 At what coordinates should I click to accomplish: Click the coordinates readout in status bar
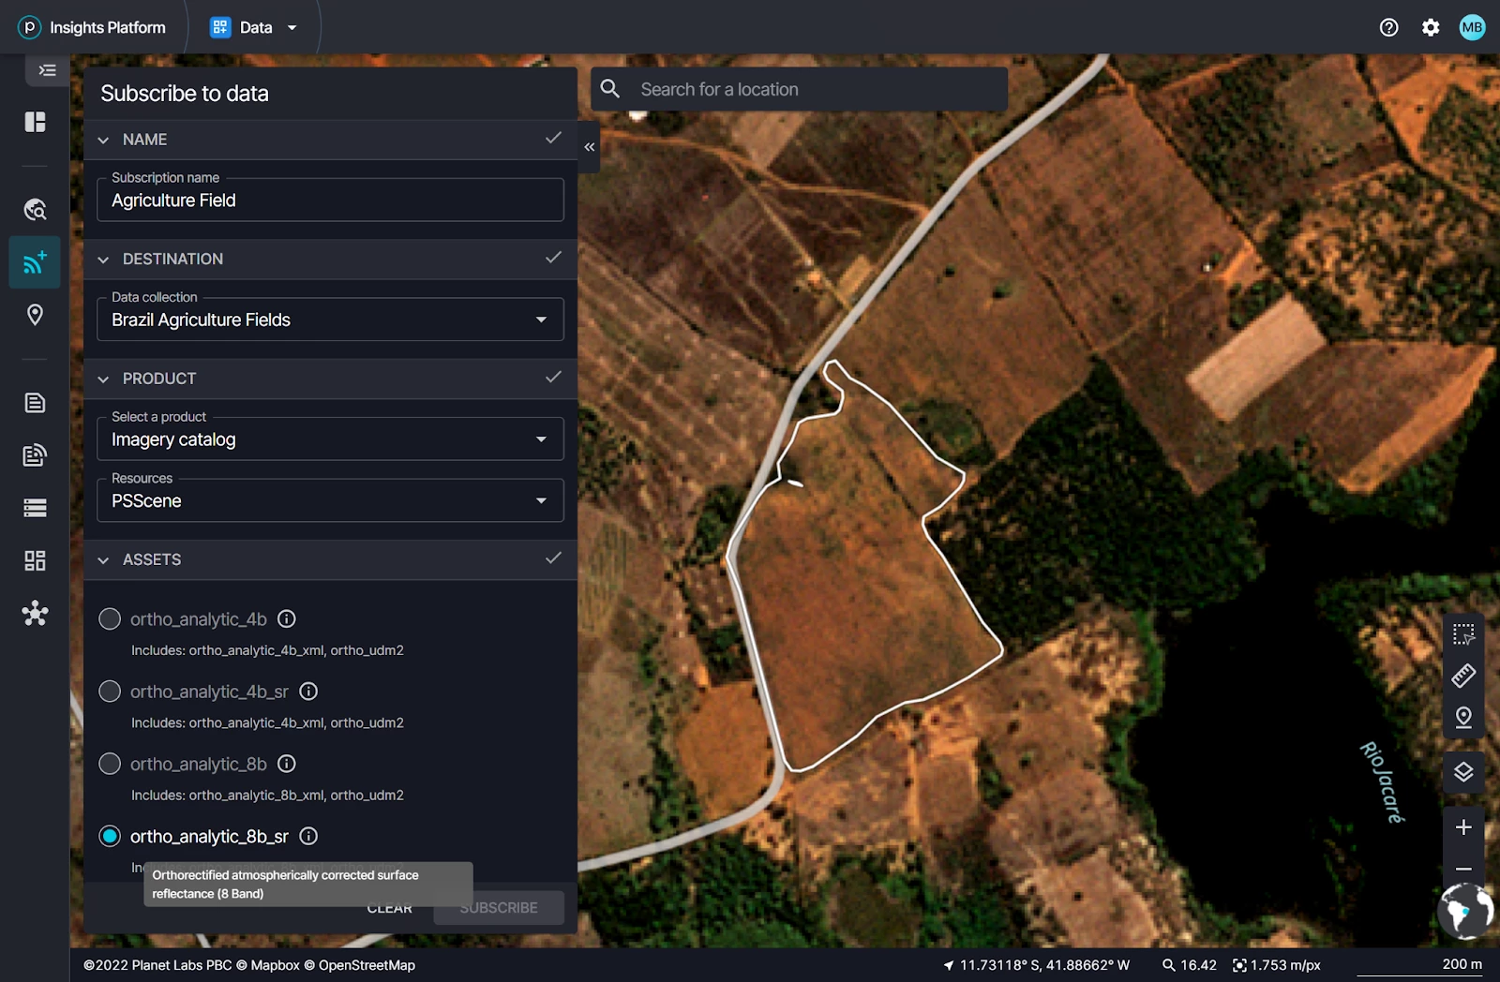1036,965
